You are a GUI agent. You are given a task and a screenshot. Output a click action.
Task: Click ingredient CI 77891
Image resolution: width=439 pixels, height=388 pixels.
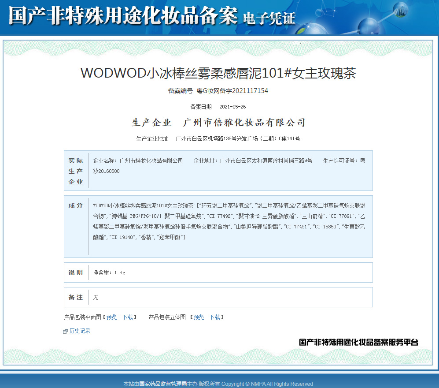tap(341, 216)
